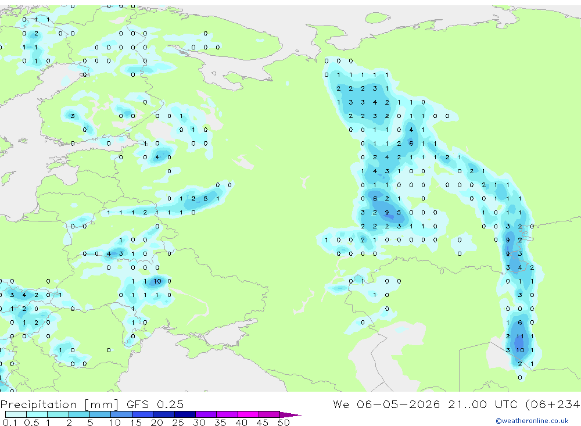The height and width of the screenshot is (426, 581).
Task: Pick the royal blue swatch between 15 and 20
Action: 142,414
